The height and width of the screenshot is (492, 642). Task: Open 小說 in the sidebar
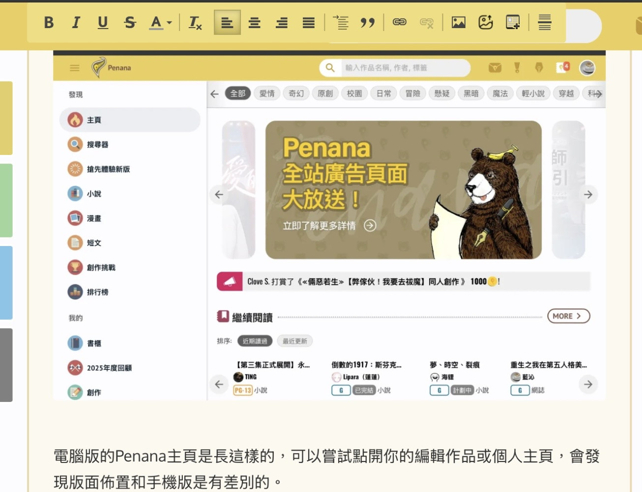[x=130, y=194]
